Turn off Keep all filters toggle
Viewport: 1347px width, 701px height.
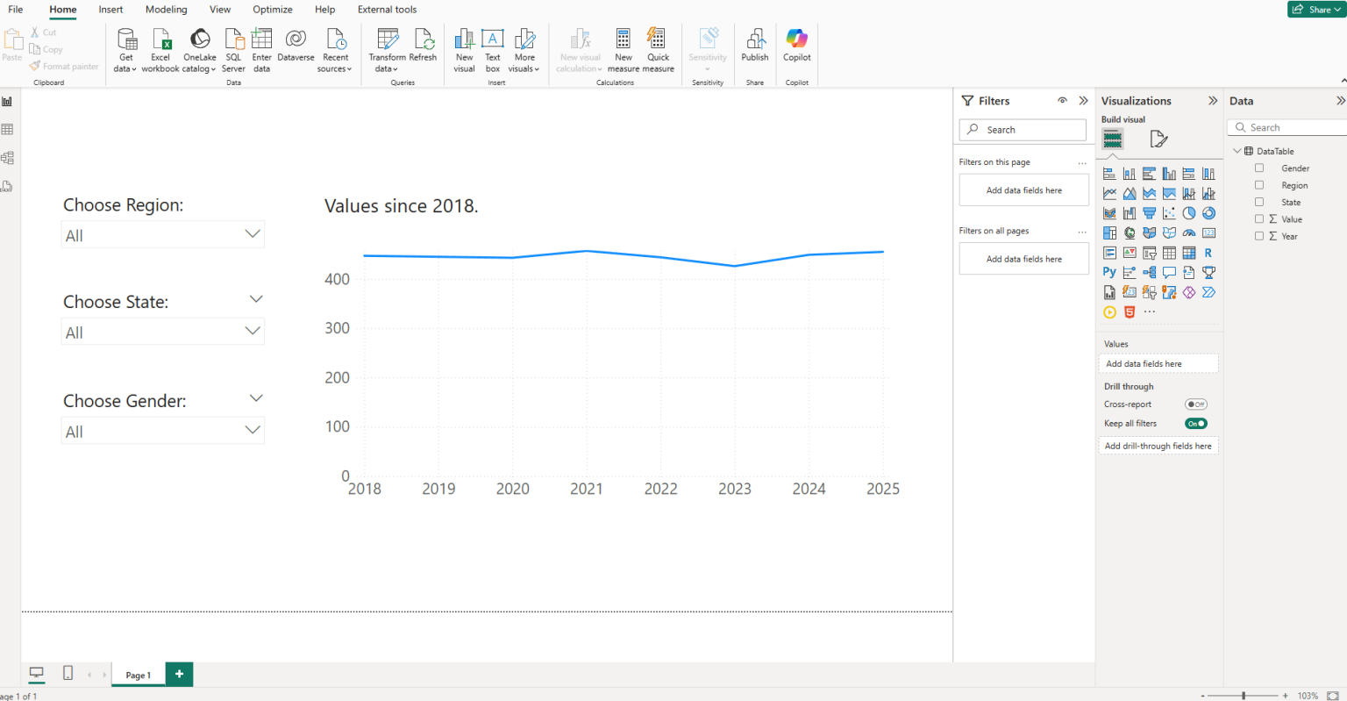coord(1194,423)
